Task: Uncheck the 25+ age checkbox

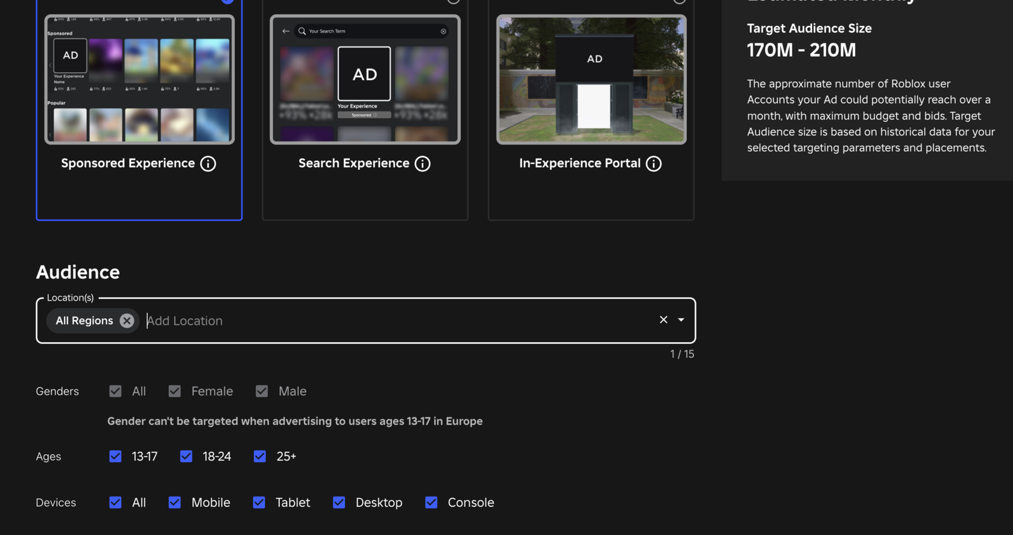Action: pyautogui.click(x=260, y=457)
